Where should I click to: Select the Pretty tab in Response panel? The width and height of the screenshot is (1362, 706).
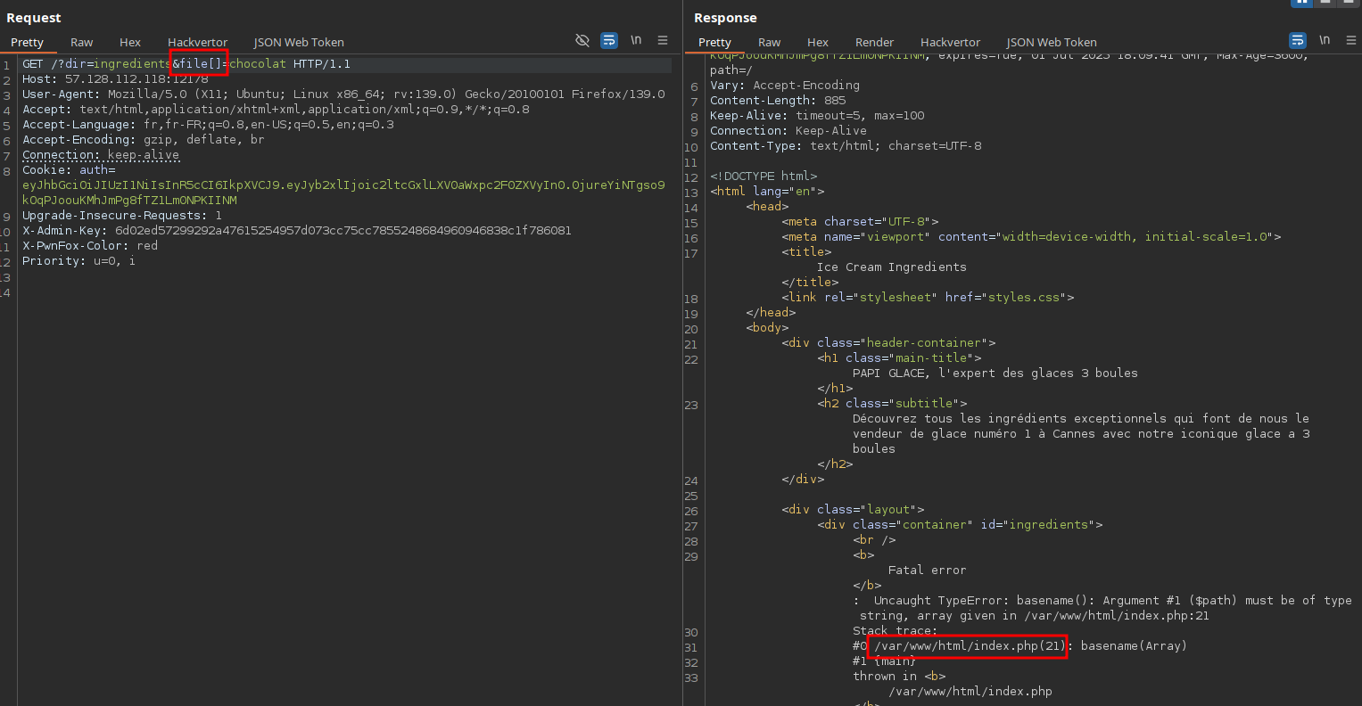[x=714, y=42]
